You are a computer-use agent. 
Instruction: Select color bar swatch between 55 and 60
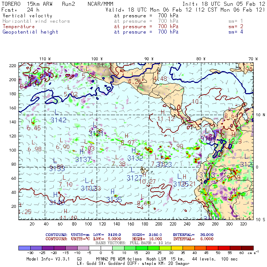tap(236, 248)
